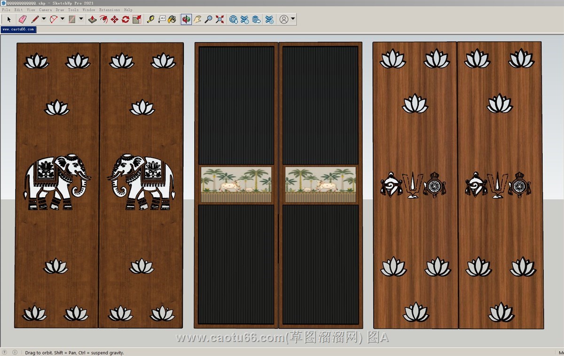This screenshot has width=564, height=356.
Task: Select the right palm tree painting panel
Action: pos(321,185)
